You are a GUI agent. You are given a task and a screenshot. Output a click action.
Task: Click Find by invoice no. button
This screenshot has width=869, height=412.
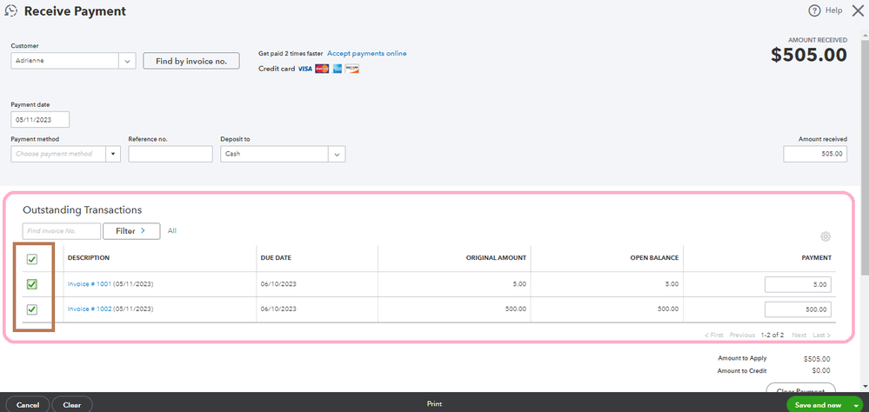click(191, 61)
